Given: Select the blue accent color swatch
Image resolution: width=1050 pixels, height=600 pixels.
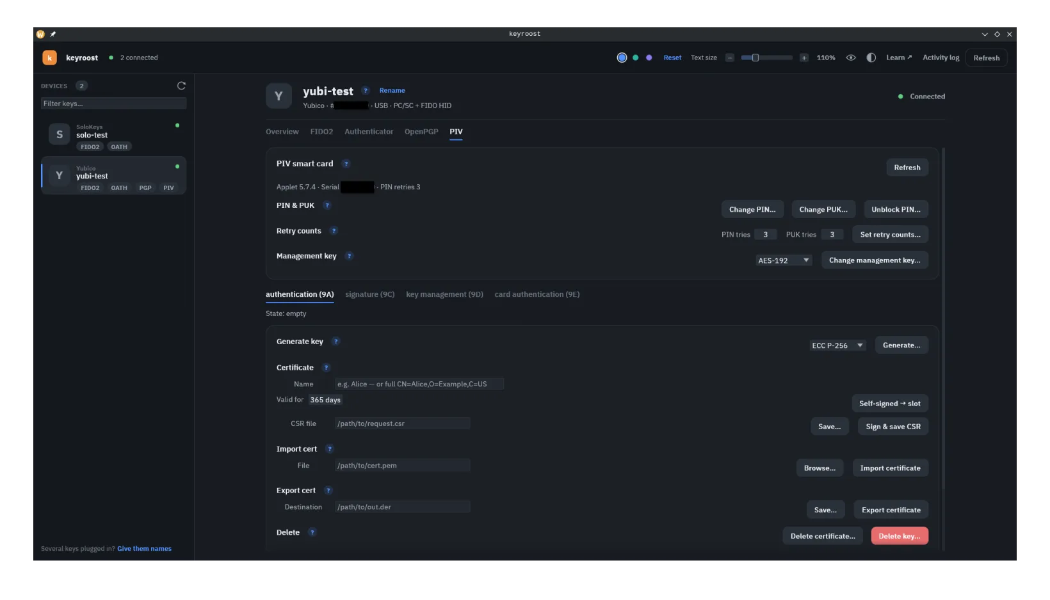Looking at the screenshot, I should [x=622, y=58].
